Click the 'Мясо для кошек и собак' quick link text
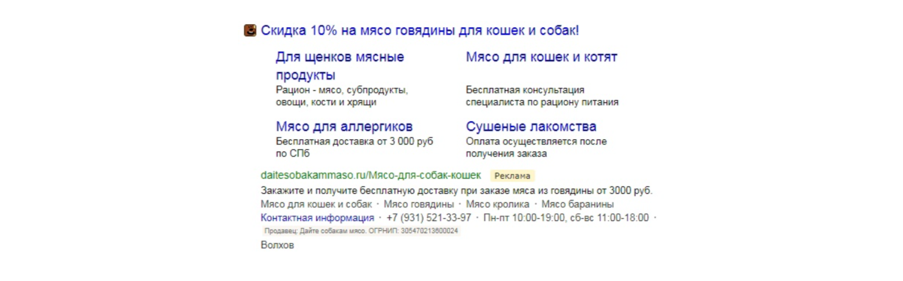 click(x=316, y=204)
